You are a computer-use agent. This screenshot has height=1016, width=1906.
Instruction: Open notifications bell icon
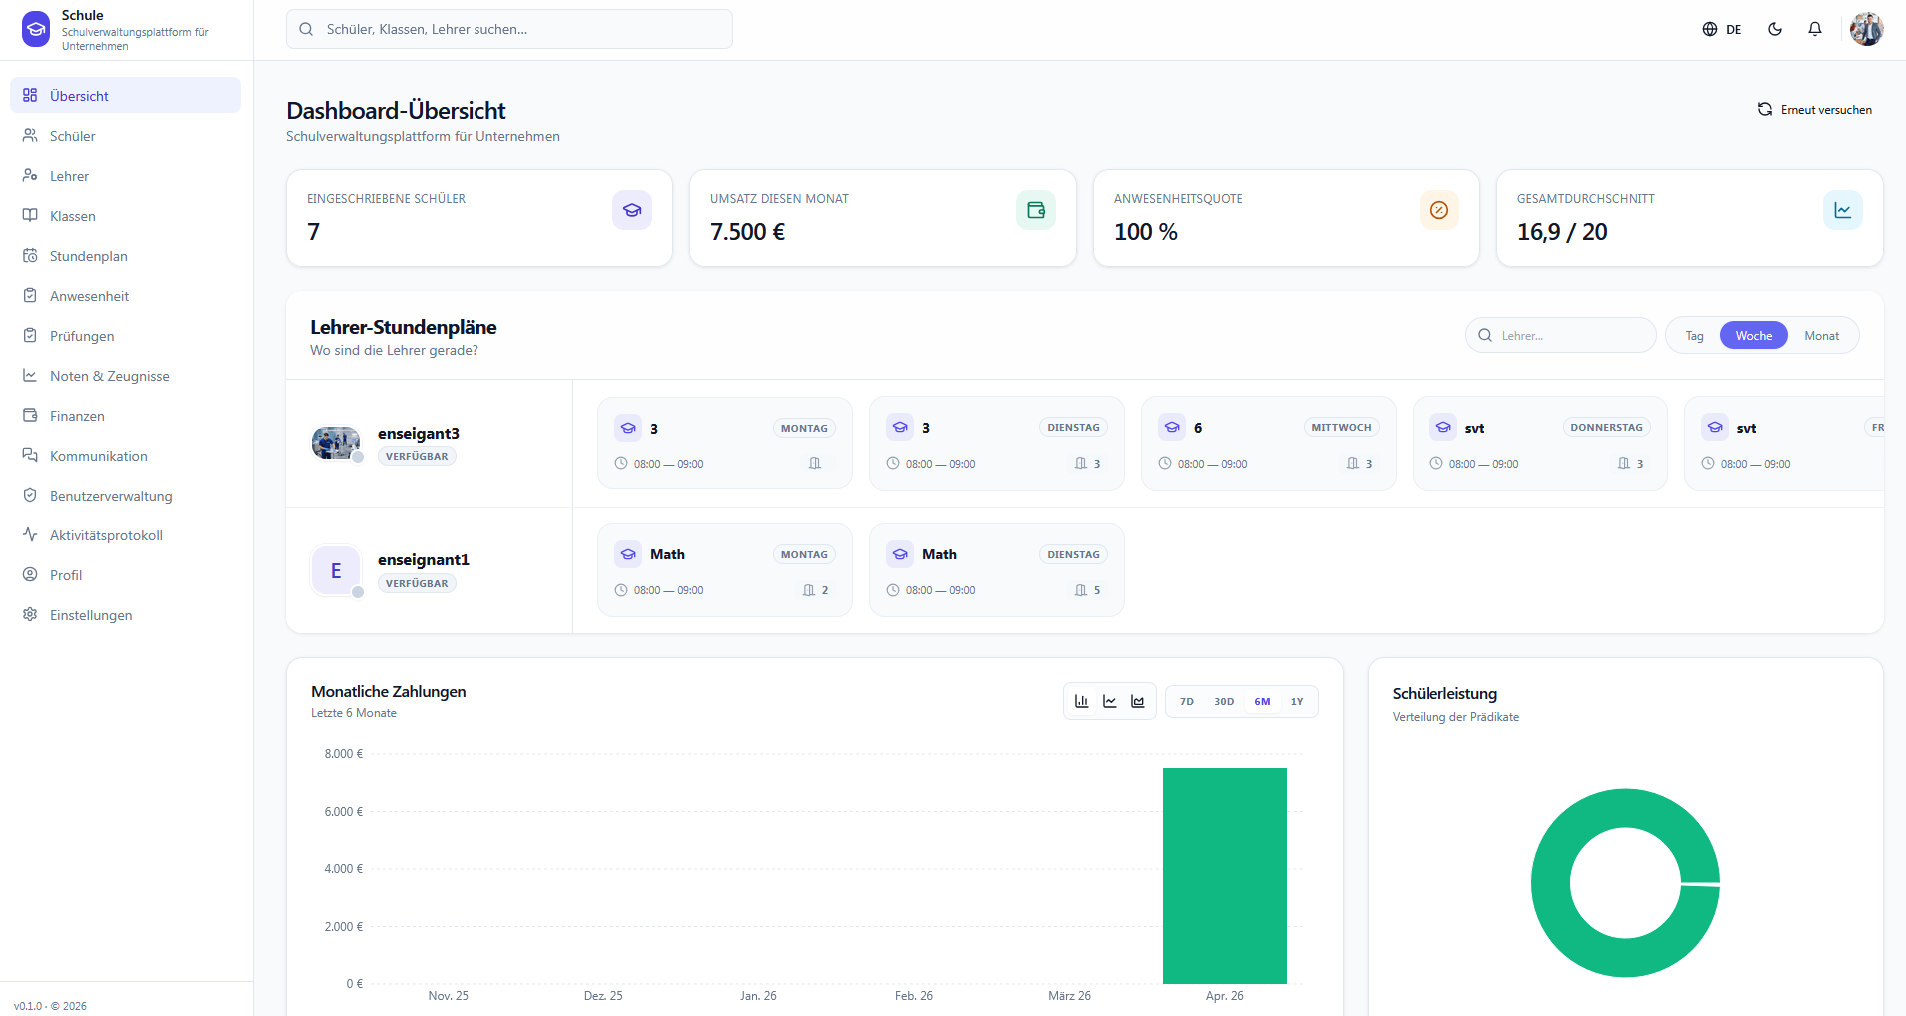click(x=1815, y=29)
